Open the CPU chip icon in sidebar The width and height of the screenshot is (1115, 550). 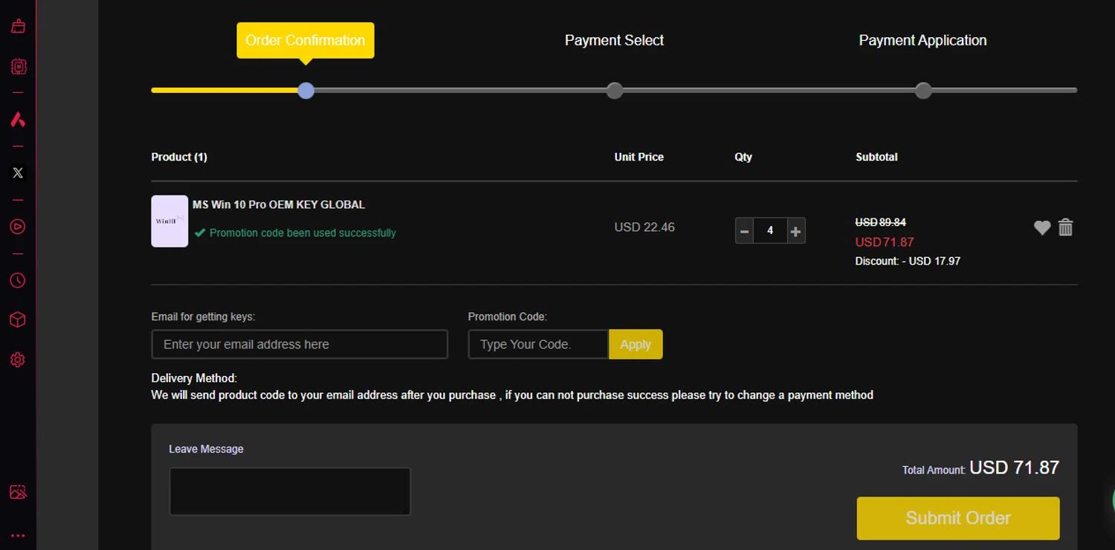pos(18,67)
